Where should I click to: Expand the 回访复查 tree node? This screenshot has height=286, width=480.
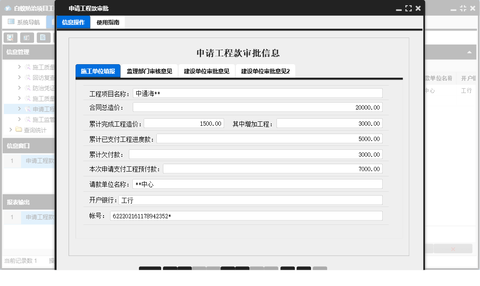pos(19,78)
